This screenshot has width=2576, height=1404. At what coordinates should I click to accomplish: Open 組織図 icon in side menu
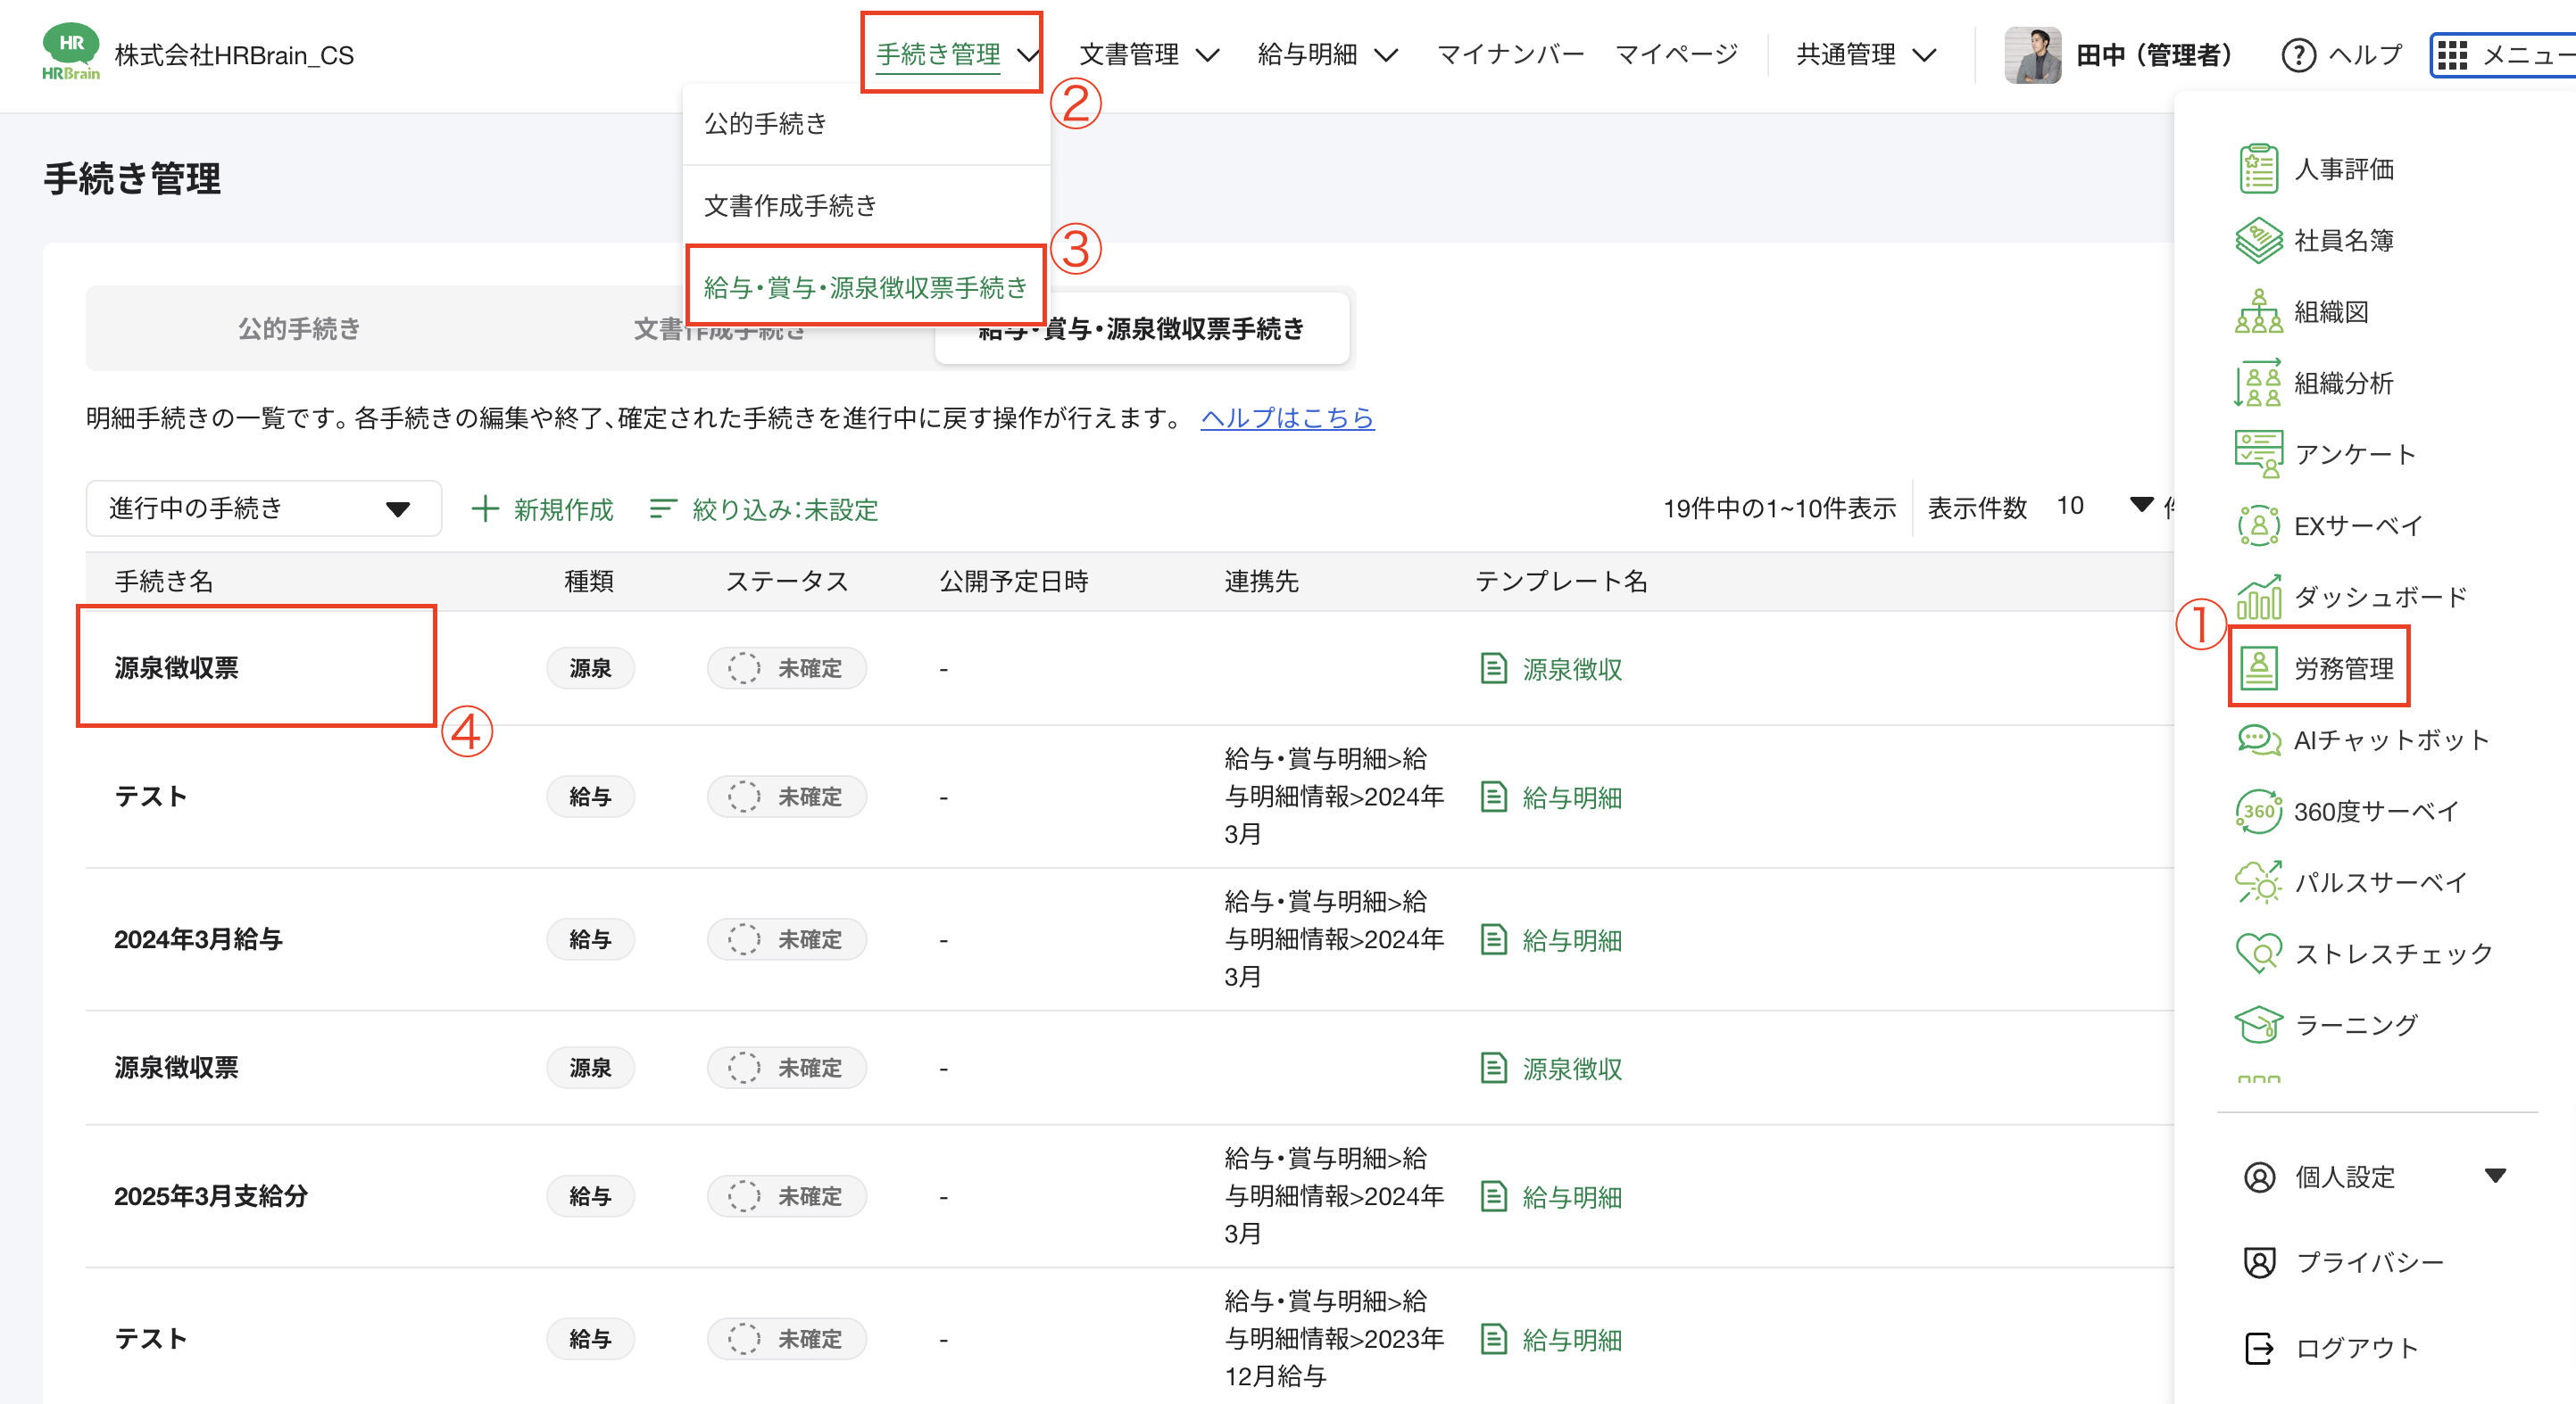[x=2258, y=312]
